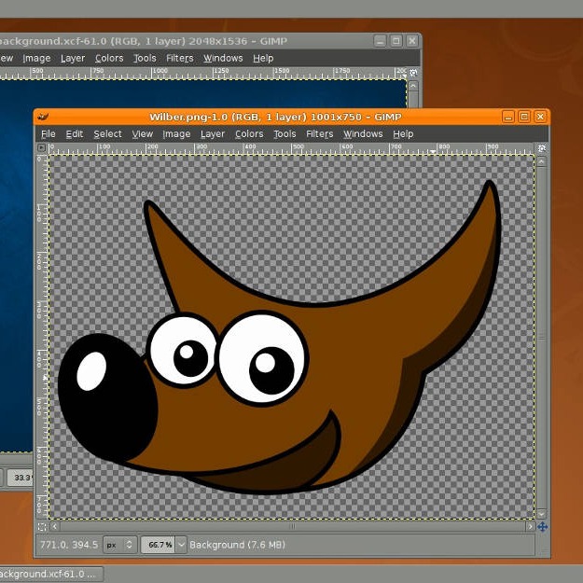This screenshot has height=583, width=583.
Task: Click the 66.7% zoom field
Action: [159, 545]
